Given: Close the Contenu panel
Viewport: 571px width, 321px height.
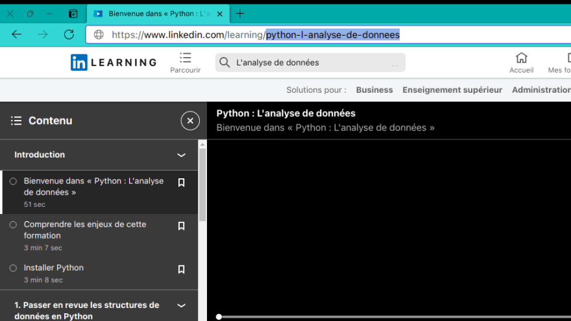Looking at the screenshot, I should [190, 121].
